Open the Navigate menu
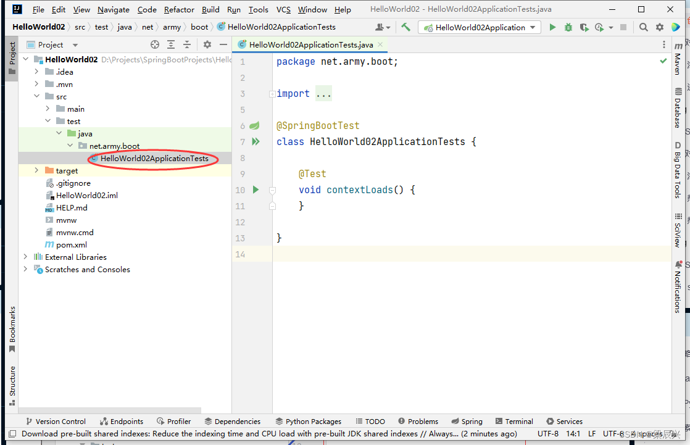This screenshot has width=690, height=445. pyautogui.click(x=114, y=9)
